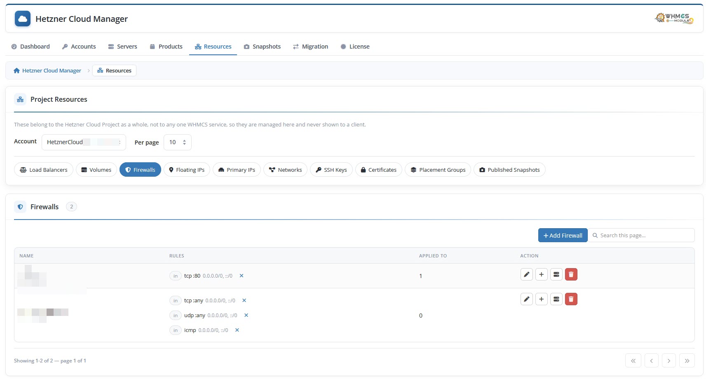Remove the tcp :80 rule

pos(242,276)
